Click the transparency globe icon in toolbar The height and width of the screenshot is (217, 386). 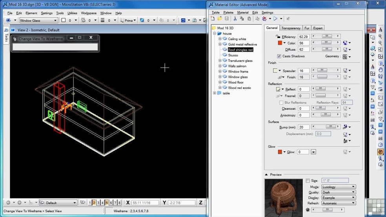click(142, 20)
